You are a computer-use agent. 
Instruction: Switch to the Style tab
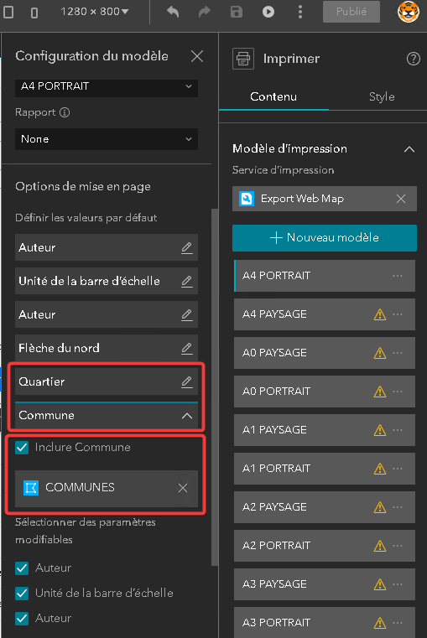coord(382,97)
